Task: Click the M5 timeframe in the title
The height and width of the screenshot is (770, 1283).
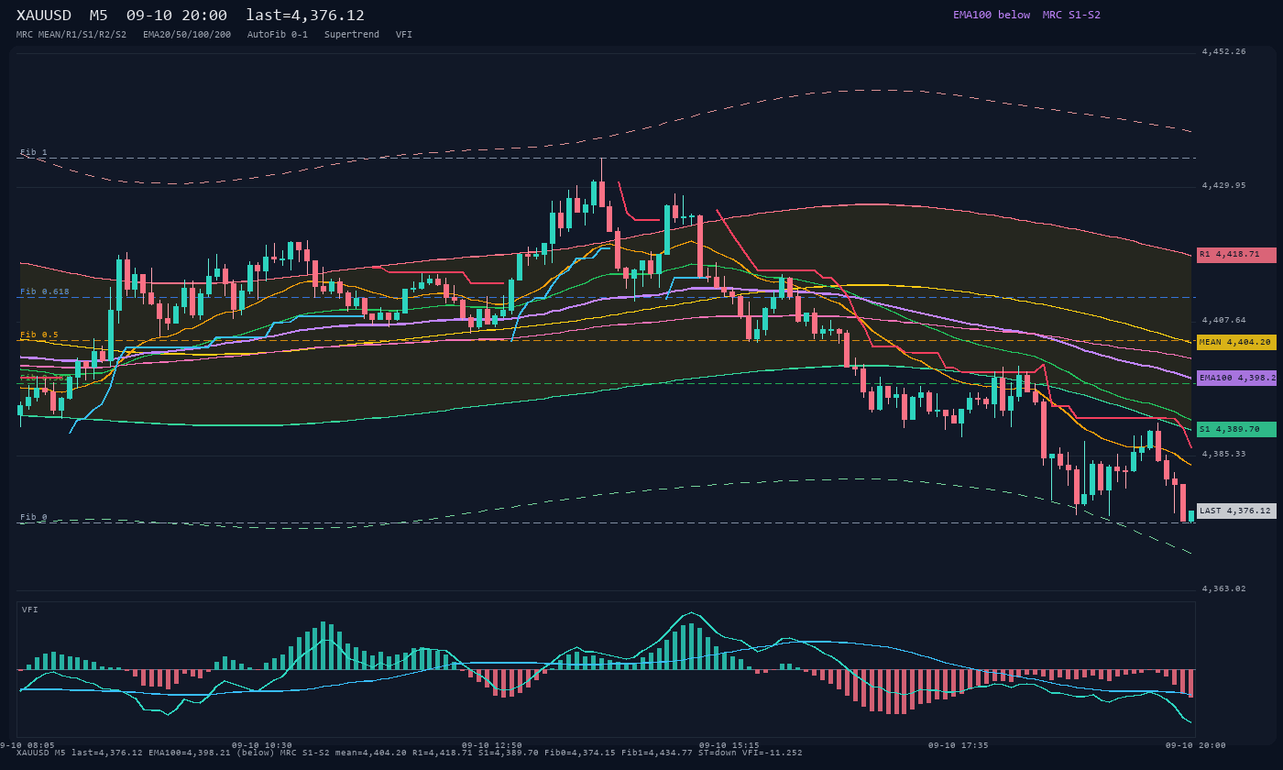Action: coord(99,16)
